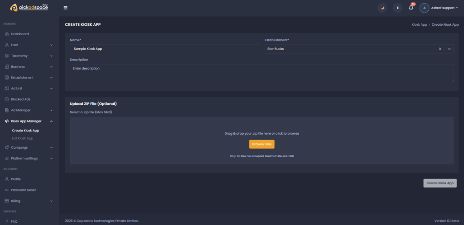The width and height of the screenshot is (464, 225).
Task: Select List Kiosk App submenu item
Action: click(x=22, y=138)
